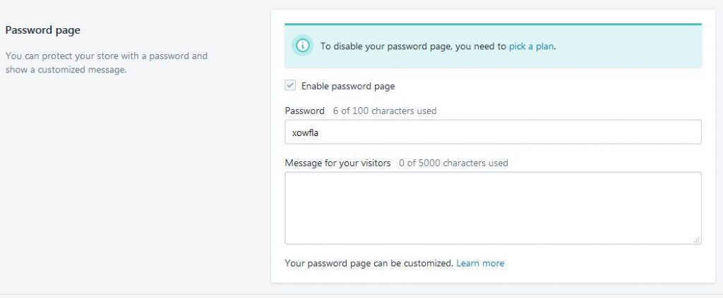Click the "Password page" section heading
This screenshot has width=723, height=298.
[x=42, y=30]
